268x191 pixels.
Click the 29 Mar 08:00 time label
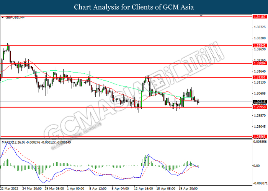[x=54, y=188]
